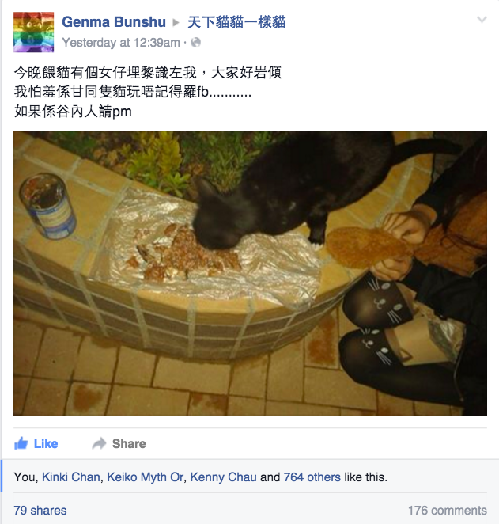Click the Share text button

coord(129,444)
